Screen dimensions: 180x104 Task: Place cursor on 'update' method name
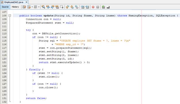tap(48, 15)
